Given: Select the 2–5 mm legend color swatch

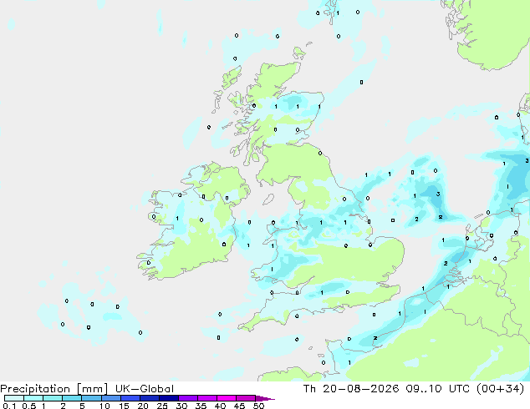Looking at the screenshot, I should tap(72, 398).
